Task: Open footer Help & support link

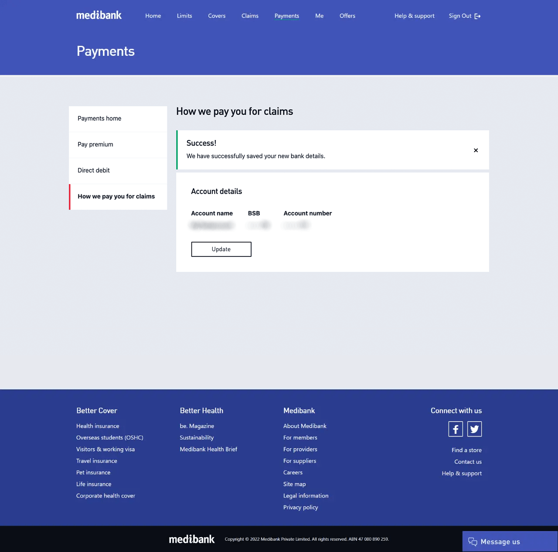Action: click(x=462, y=474)
